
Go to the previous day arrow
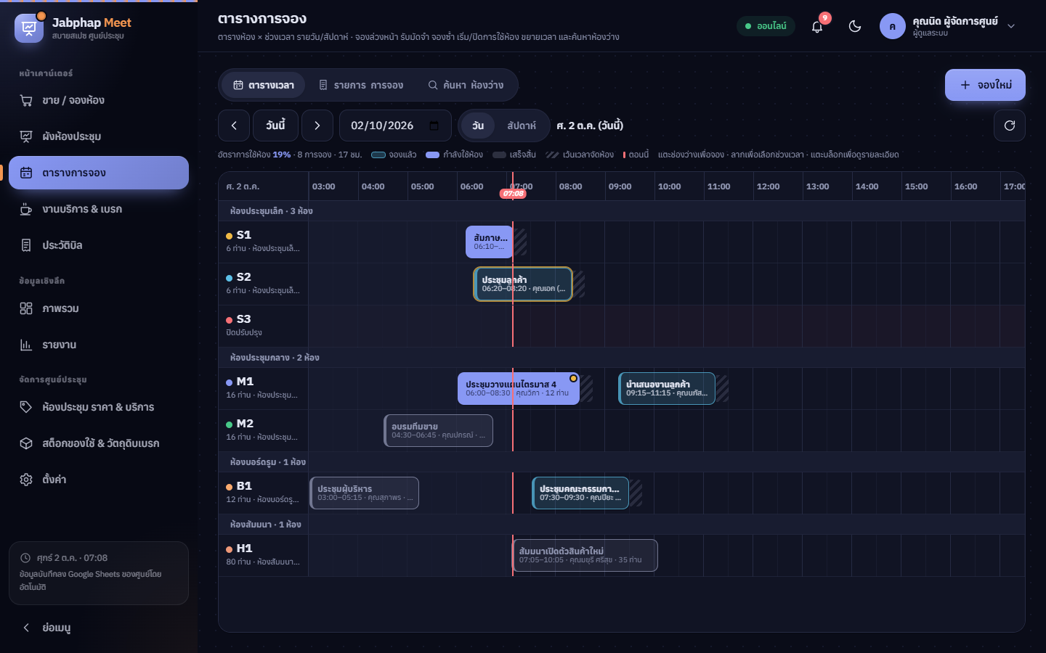tap(234, 126)
